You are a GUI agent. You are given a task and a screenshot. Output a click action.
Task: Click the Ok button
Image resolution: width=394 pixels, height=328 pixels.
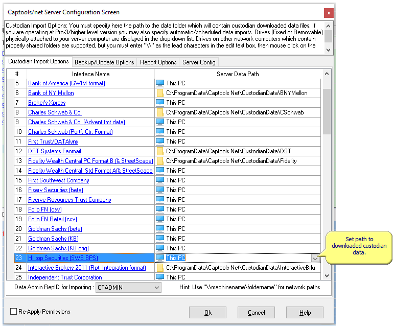pos(208,313)
